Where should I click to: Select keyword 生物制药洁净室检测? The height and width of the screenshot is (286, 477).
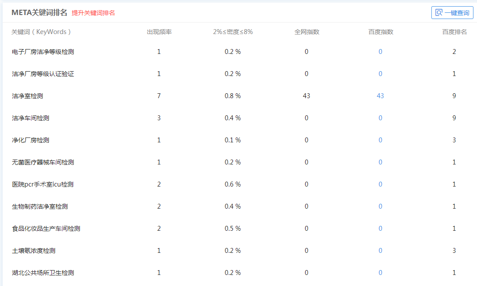pyautogui.click(x=40, y=207)
